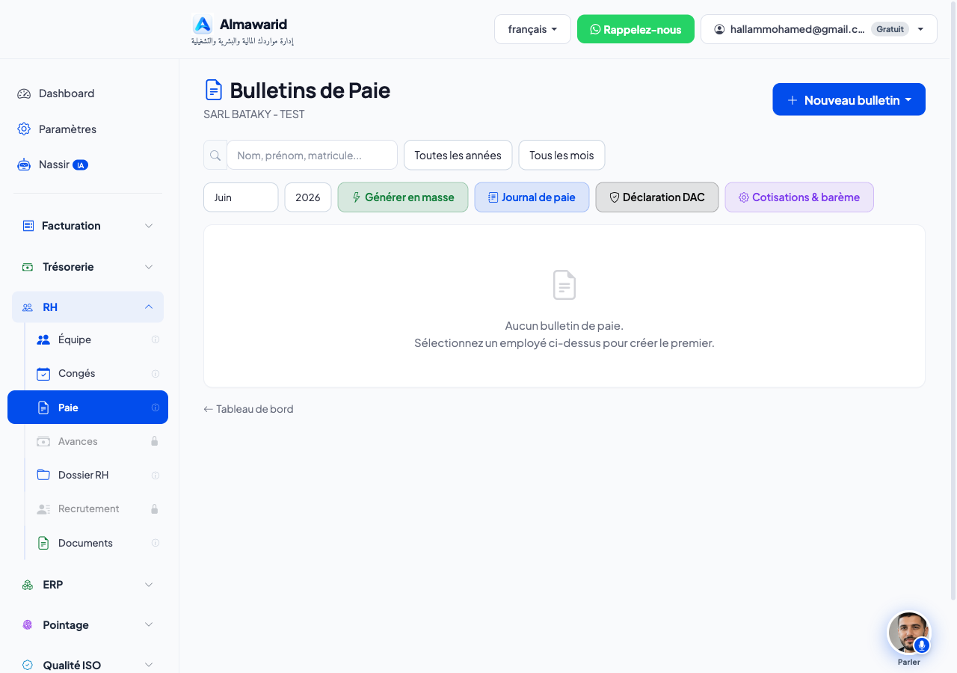Open the français language dropdown
Image resolution: width=957 pixels, height=673 pixels.
[x=532, y=29]
